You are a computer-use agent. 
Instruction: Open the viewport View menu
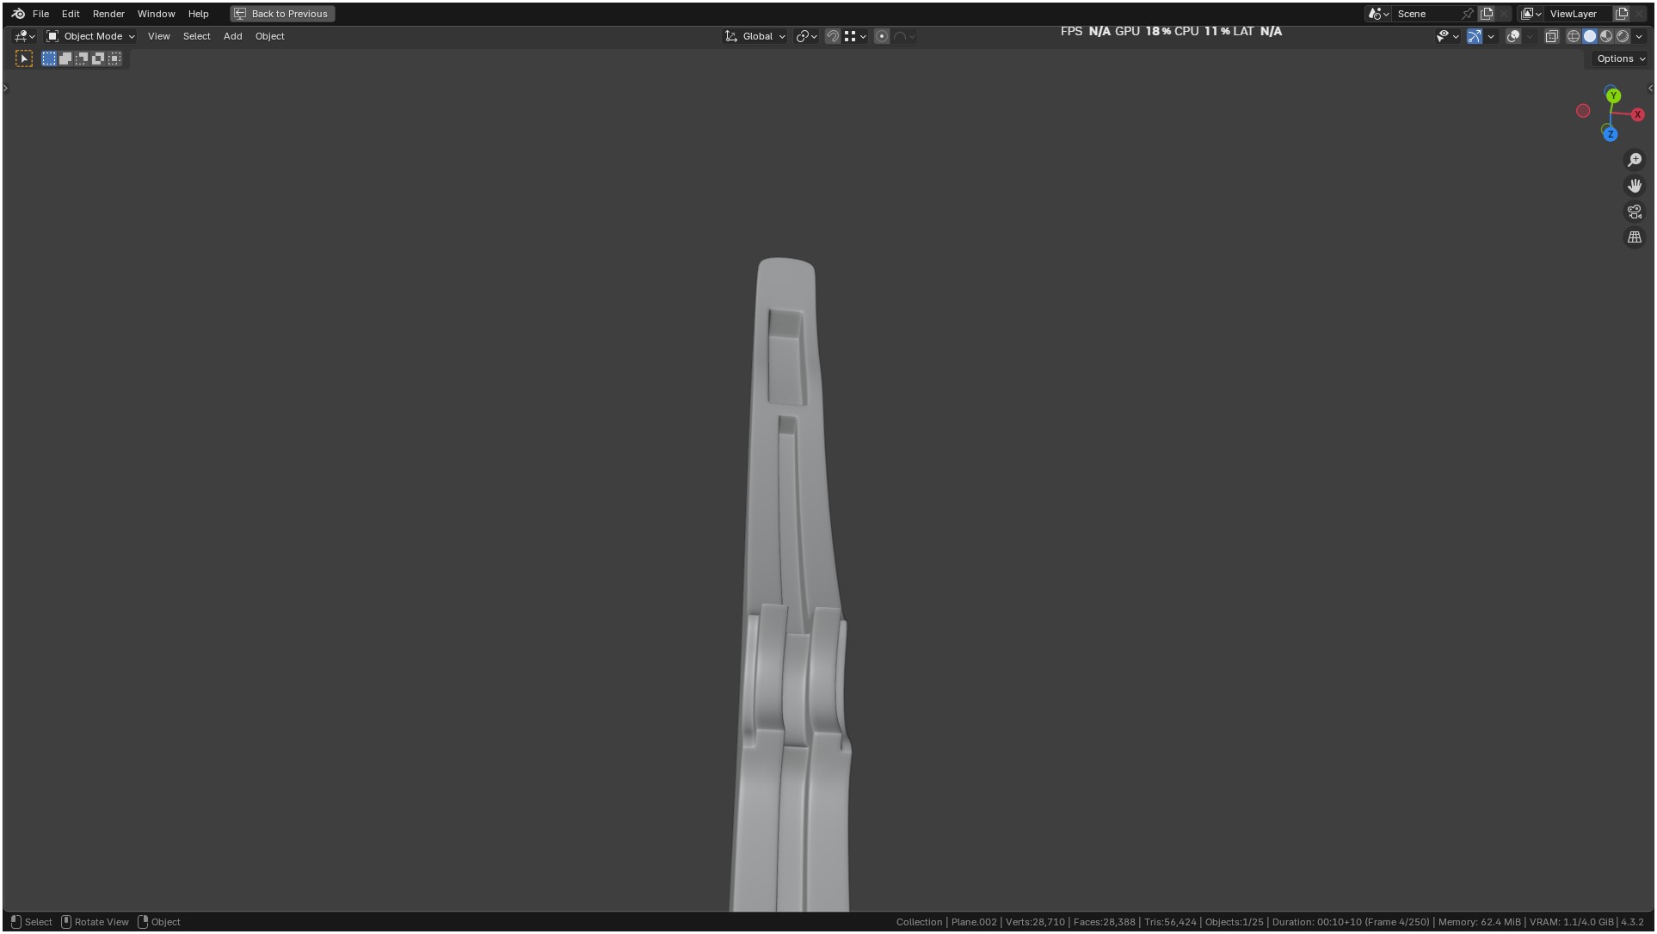tap(158, 36)
